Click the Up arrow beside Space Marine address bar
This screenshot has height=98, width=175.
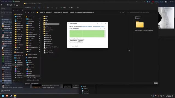tap(34, 13)
